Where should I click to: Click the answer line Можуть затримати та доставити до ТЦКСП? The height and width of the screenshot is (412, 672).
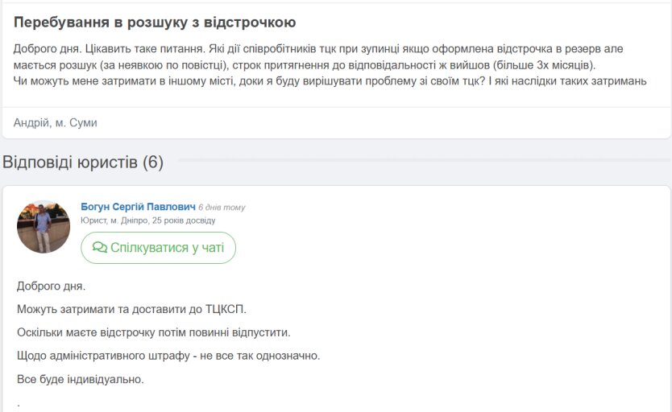[x=131, y=309]
